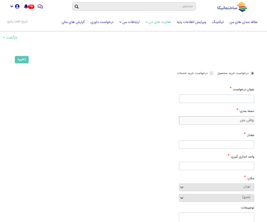Select درخواست خرید محصول radio button
Screen dimensions: 267x222
tap(253, 73)
